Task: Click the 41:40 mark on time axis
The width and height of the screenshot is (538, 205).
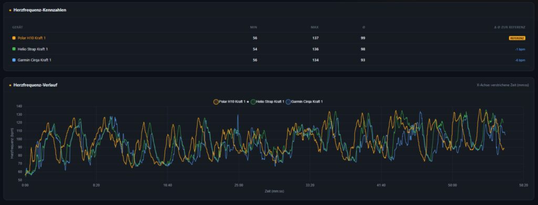Action: (381, 185)
